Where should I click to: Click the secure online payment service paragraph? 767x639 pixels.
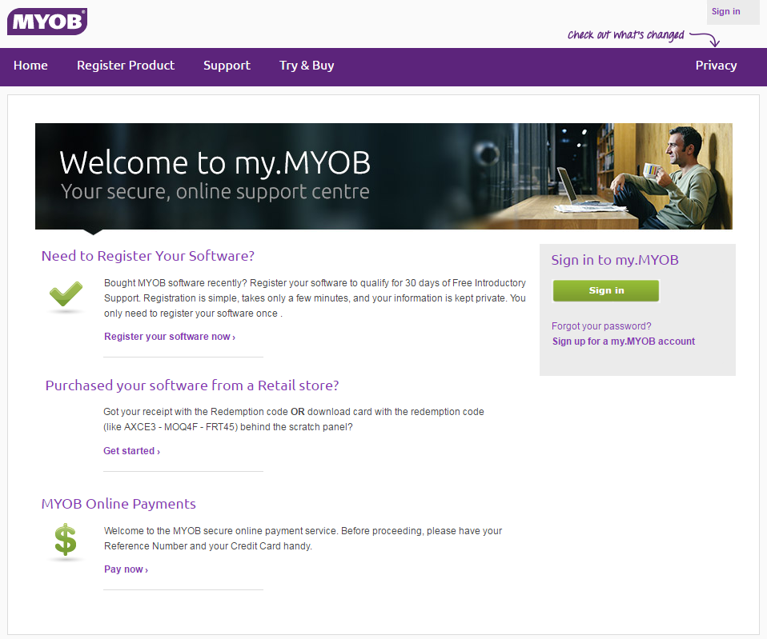point(303,538)
